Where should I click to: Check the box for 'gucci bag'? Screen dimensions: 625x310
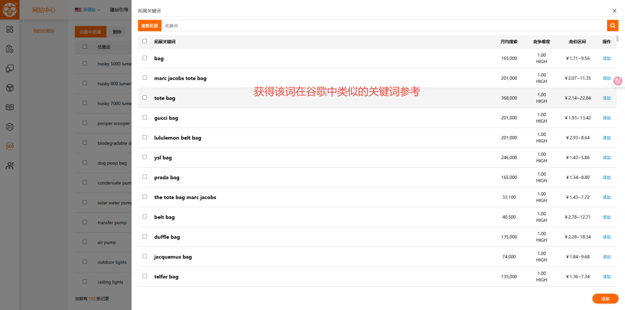[145, 117]
